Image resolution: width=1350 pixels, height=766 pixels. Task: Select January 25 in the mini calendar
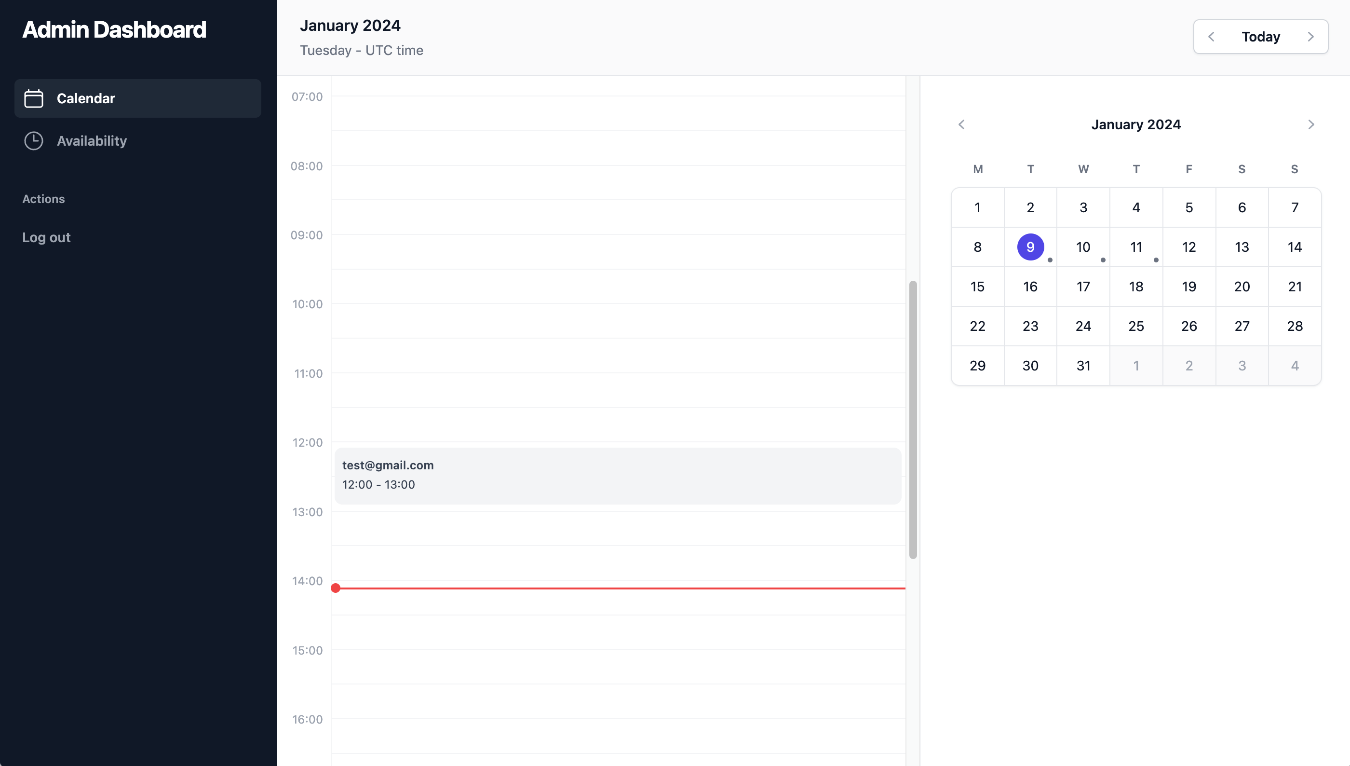(x=1136, y=326)
